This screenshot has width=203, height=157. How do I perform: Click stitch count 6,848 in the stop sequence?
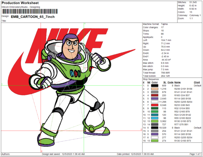point(163,105)
